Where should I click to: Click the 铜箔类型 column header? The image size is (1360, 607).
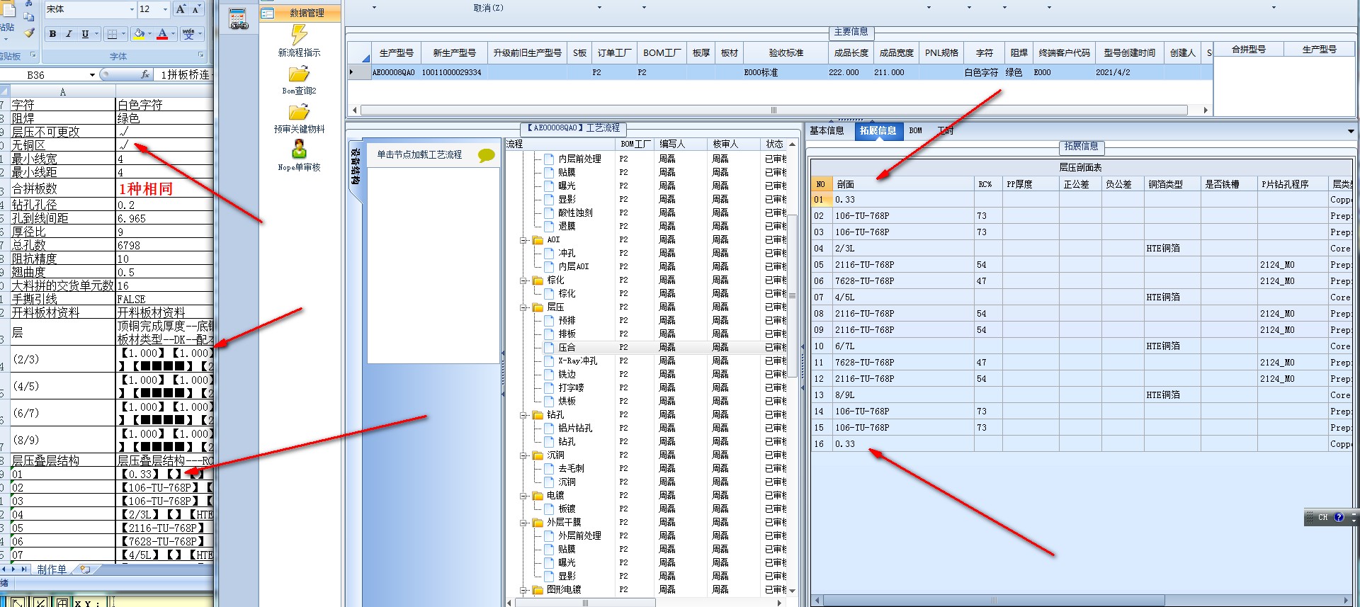1172,184
